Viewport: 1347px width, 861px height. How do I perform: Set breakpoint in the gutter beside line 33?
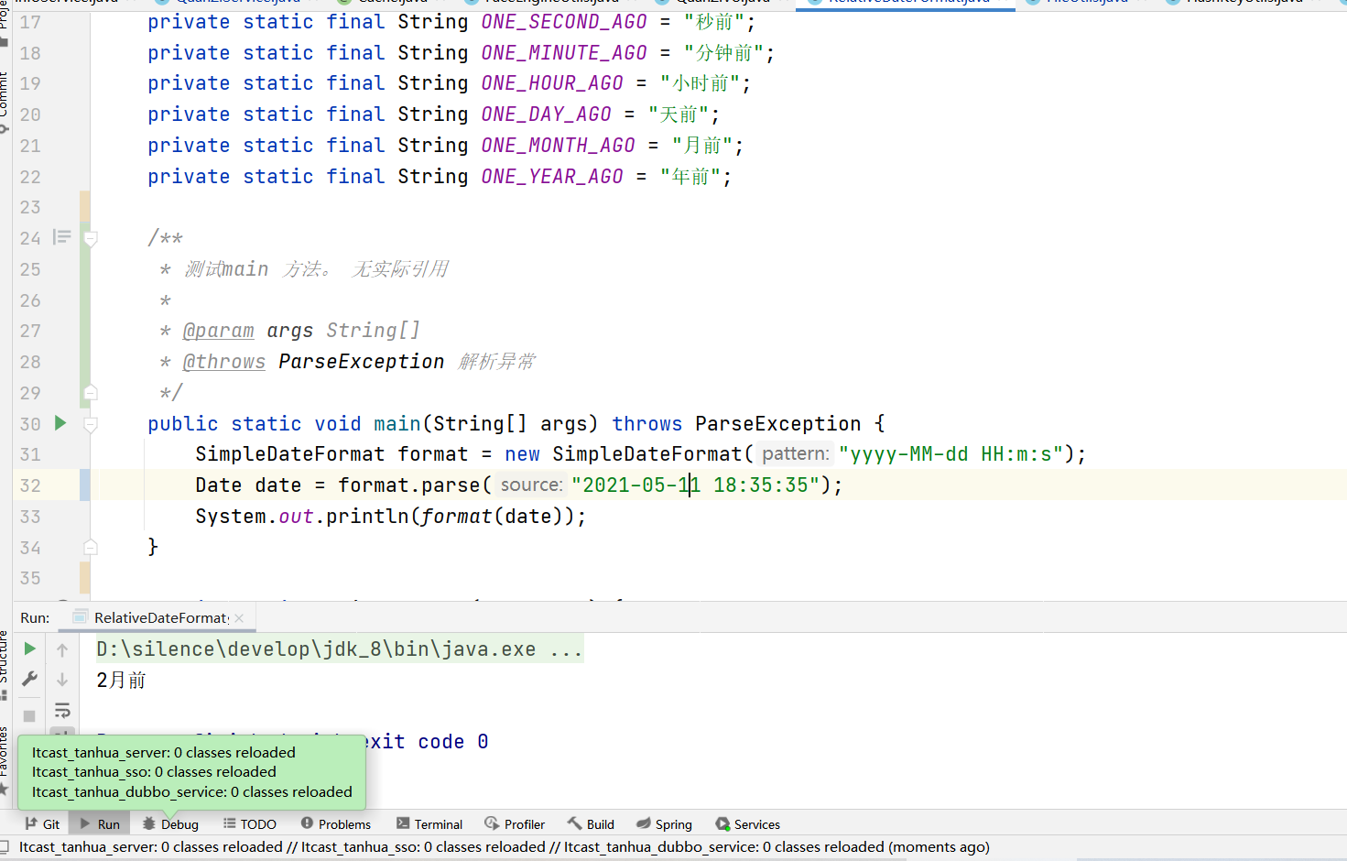click(x=60, y=517)
